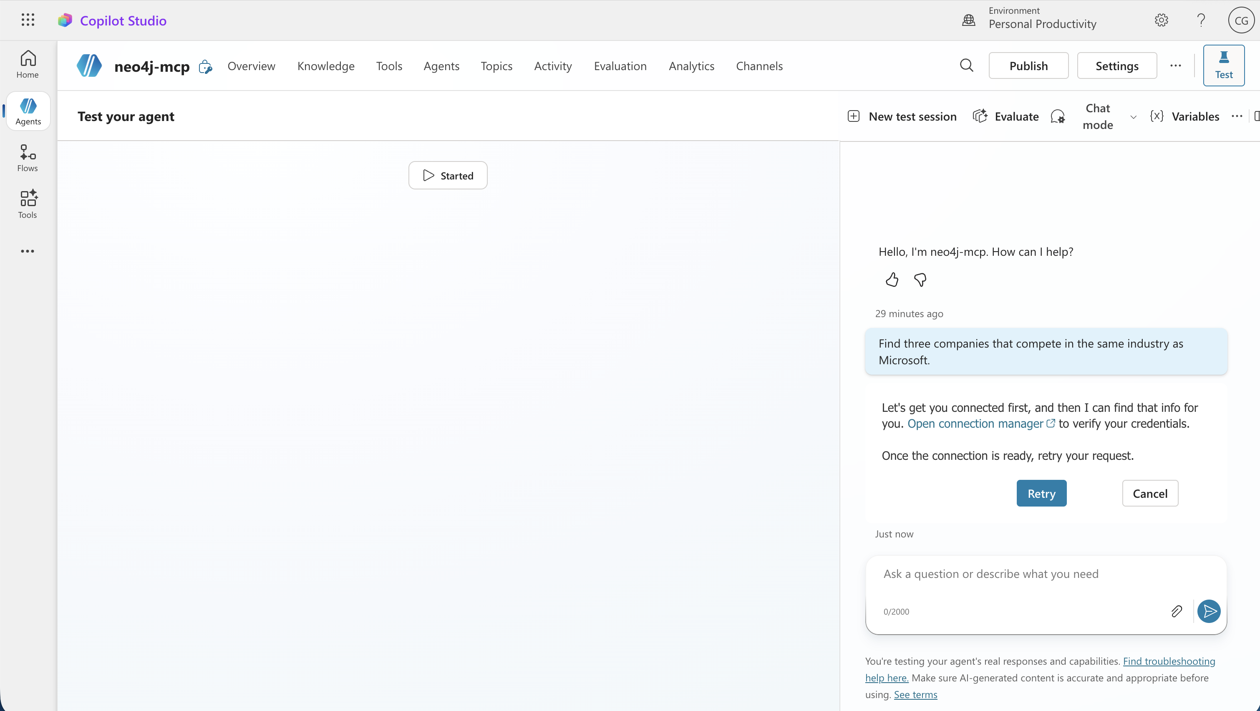The image size is (1260, 711).
Task: Open Flows in the sidebar
Action: click(x=28, y=158)
